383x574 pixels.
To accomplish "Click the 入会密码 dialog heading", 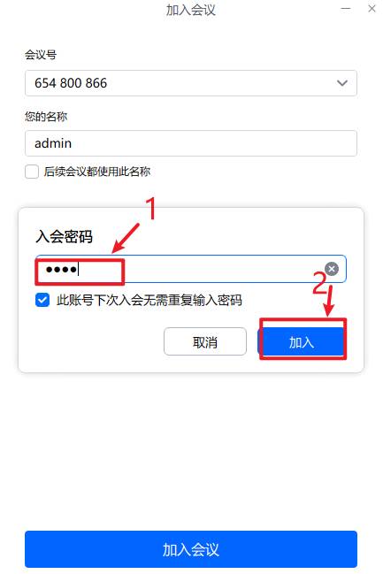I will (x=64, y=236).
